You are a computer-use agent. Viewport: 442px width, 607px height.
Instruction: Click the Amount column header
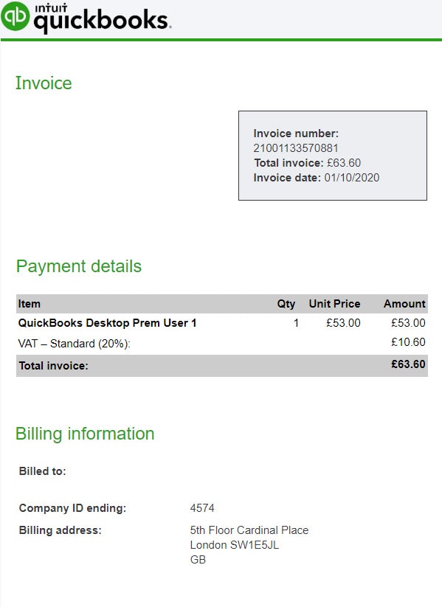(404, 304)
